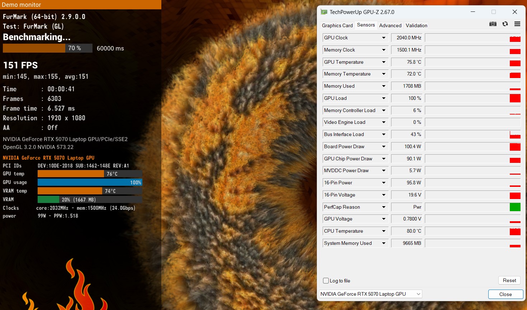
Task: Expand the PerfCap Reason dropdown
Action: [384, 207]
